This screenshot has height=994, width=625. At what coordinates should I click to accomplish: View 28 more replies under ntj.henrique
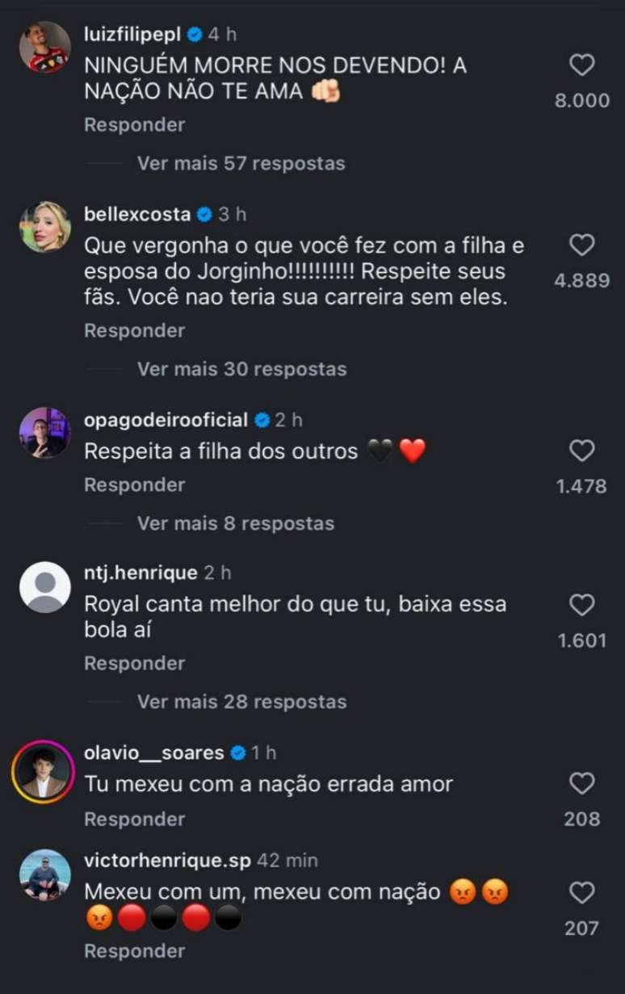pyautogui.click(x=241, y=702)
